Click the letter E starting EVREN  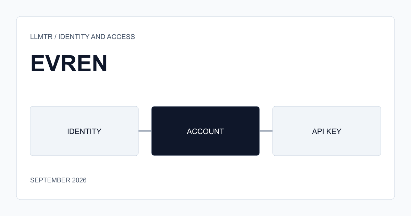click(37, 63)
